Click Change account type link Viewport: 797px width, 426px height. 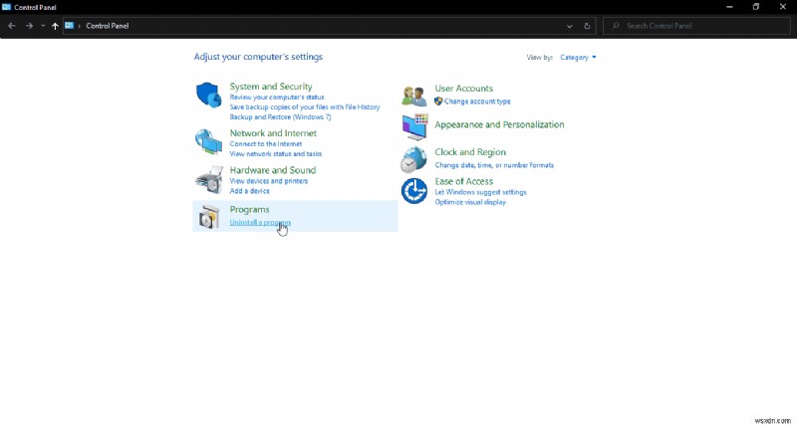[x=477, y=102]
